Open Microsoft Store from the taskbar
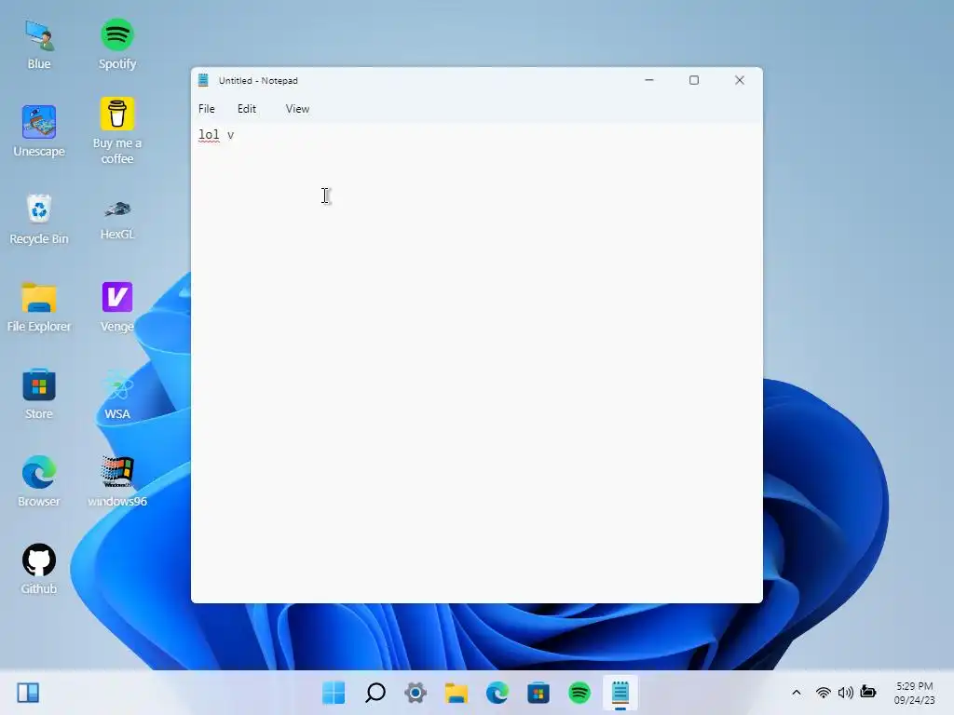This screenshot has width=954, height=715. [x=538, y=693]
